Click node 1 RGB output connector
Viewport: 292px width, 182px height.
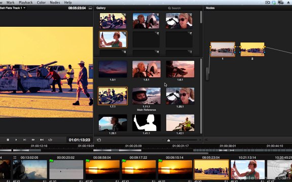(235, 47)
